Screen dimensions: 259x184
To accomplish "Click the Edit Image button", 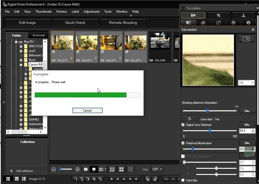I will 27,23.
